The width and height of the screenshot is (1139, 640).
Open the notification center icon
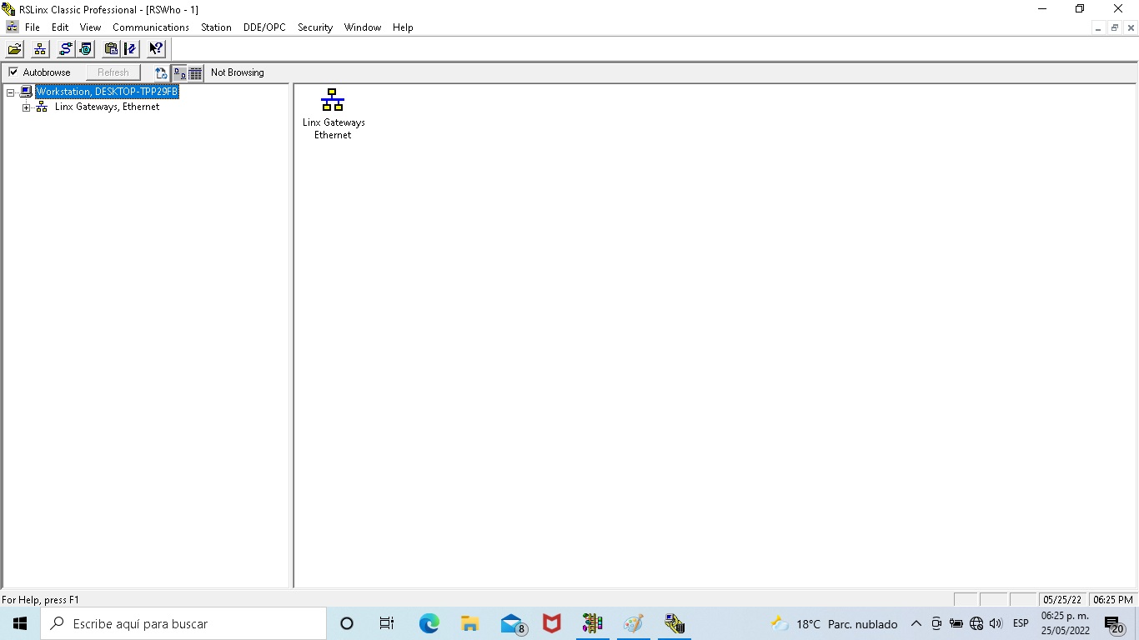click(x=1115, y=623)
